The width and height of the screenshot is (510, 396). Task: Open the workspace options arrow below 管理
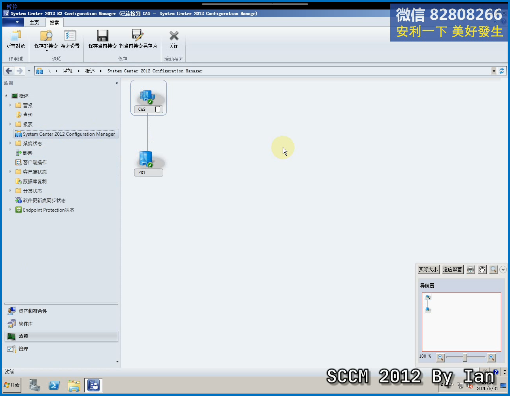[117, 361]
